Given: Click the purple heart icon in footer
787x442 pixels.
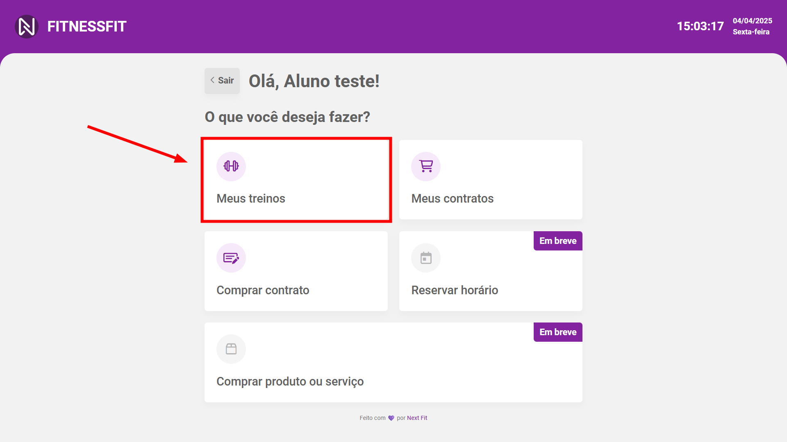Looking at the screenshot, I should [x=391, y=418].
